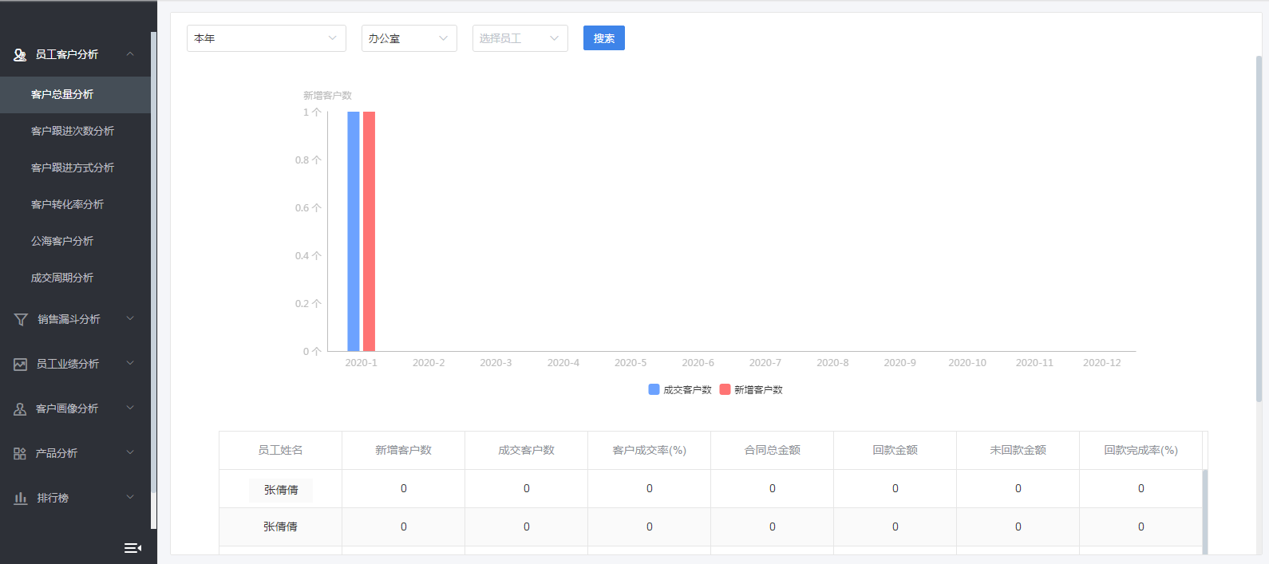Toggle 成交客户数 legend series visibility
Screen dimensions: 1269x564
pyautogui.click(x=679, y=390)
